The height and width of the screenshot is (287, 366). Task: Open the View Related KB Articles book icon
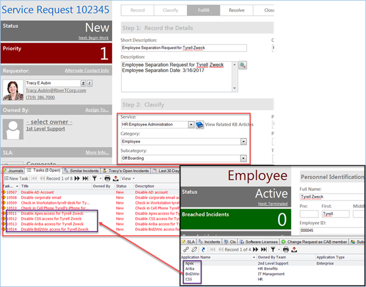pyautogui.click(x=199, y=125)
